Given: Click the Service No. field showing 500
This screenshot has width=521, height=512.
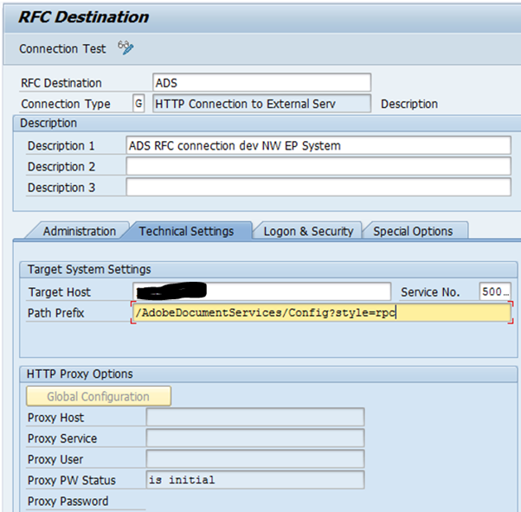Looking at the screenshot, I should pyautogui.click(x=495, y=291).
